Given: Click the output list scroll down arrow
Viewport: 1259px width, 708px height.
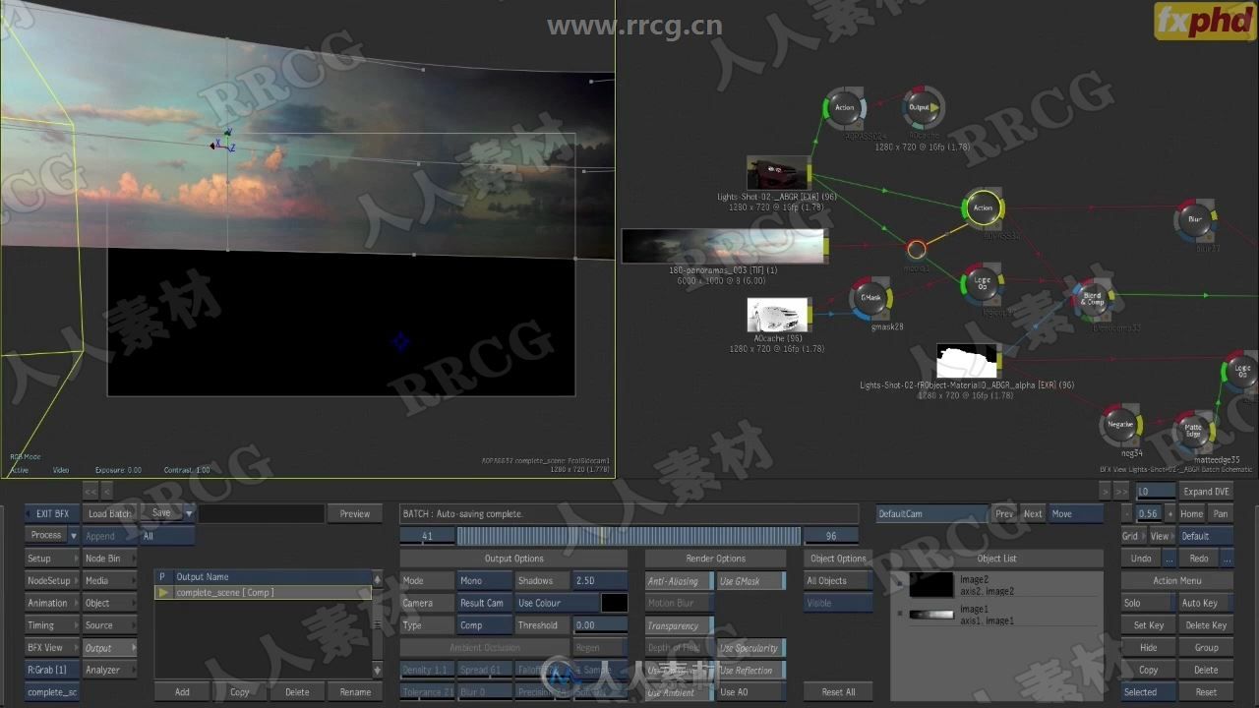Looking at the screenshot, I should [377, 670].
